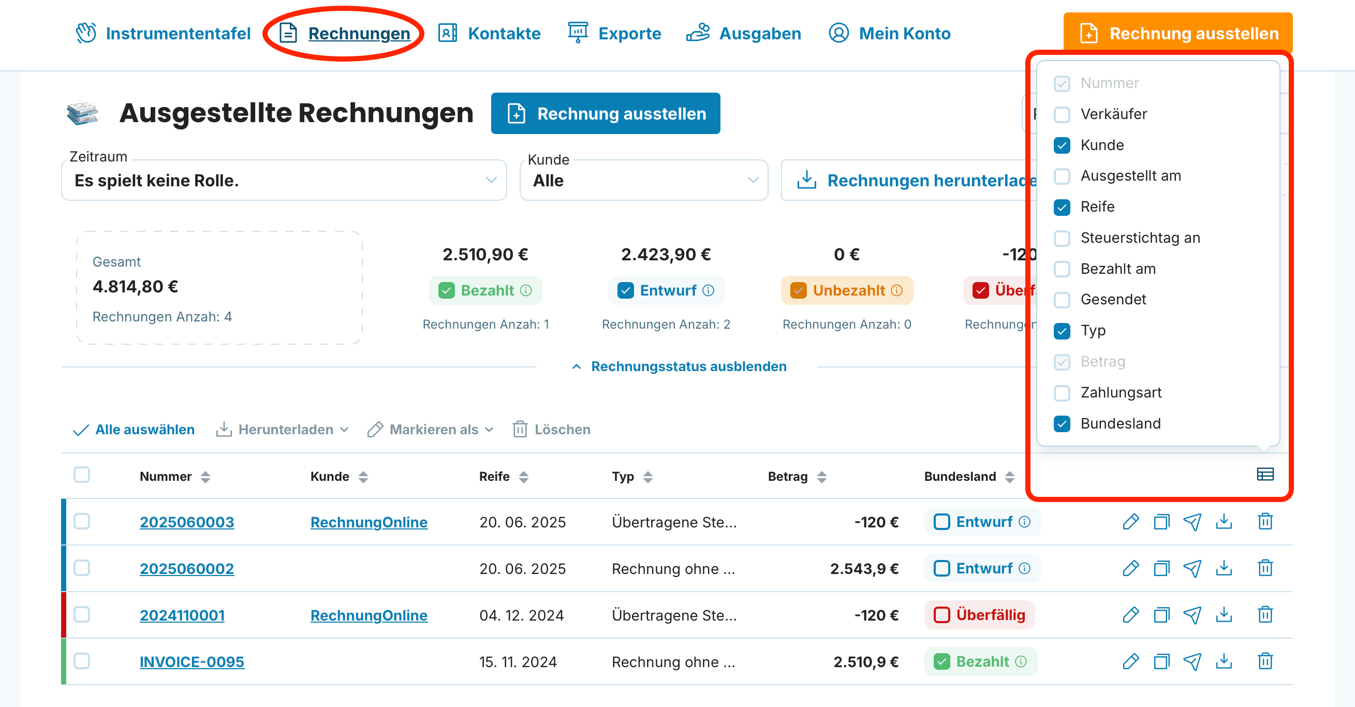The height and width of the screenshot is (707, 1355).
Task: Duplicate invoice 2025060002 using the copy icon
Action: pyautogui.click(x=1161, y=568)
